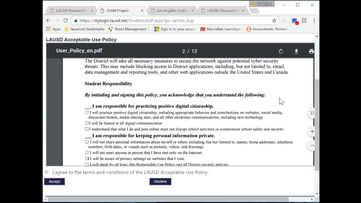Viewport: 361px width, 203px height.
Task: Click the PDF page number 2 field
Action: (184, 51)
